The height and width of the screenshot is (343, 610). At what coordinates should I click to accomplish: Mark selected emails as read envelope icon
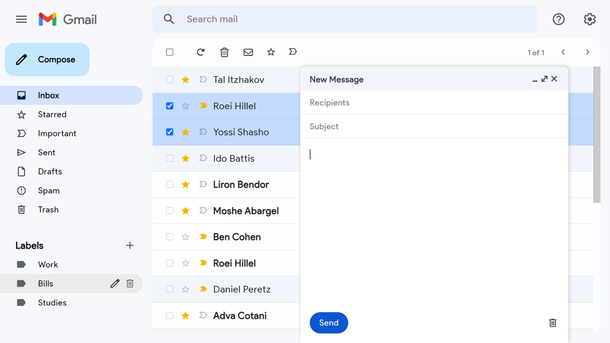[x=248, y=52]
